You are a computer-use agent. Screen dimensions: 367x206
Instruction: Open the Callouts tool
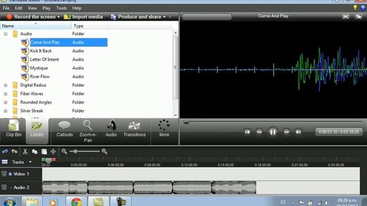click(65, 129)
